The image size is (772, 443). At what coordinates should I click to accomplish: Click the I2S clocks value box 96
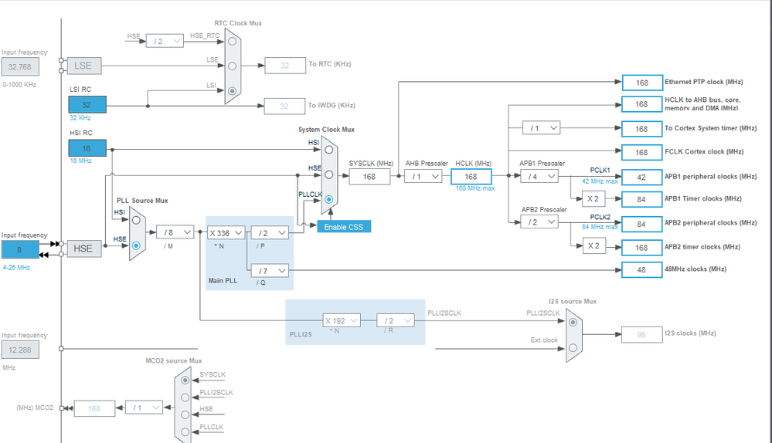pyautogui.click(x=642, y=335)
